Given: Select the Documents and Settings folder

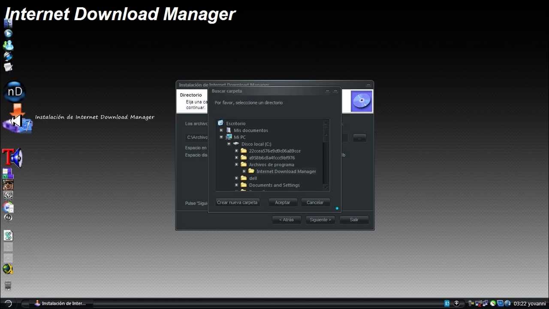Looking at the screenshot, I should tap(274, 185).
